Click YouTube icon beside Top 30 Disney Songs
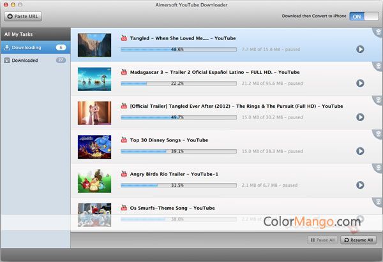383x262 pixels. 124,140
